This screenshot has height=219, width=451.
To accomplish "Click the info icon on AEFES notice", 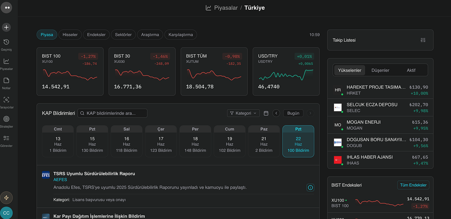I will (x=310, y=187).
